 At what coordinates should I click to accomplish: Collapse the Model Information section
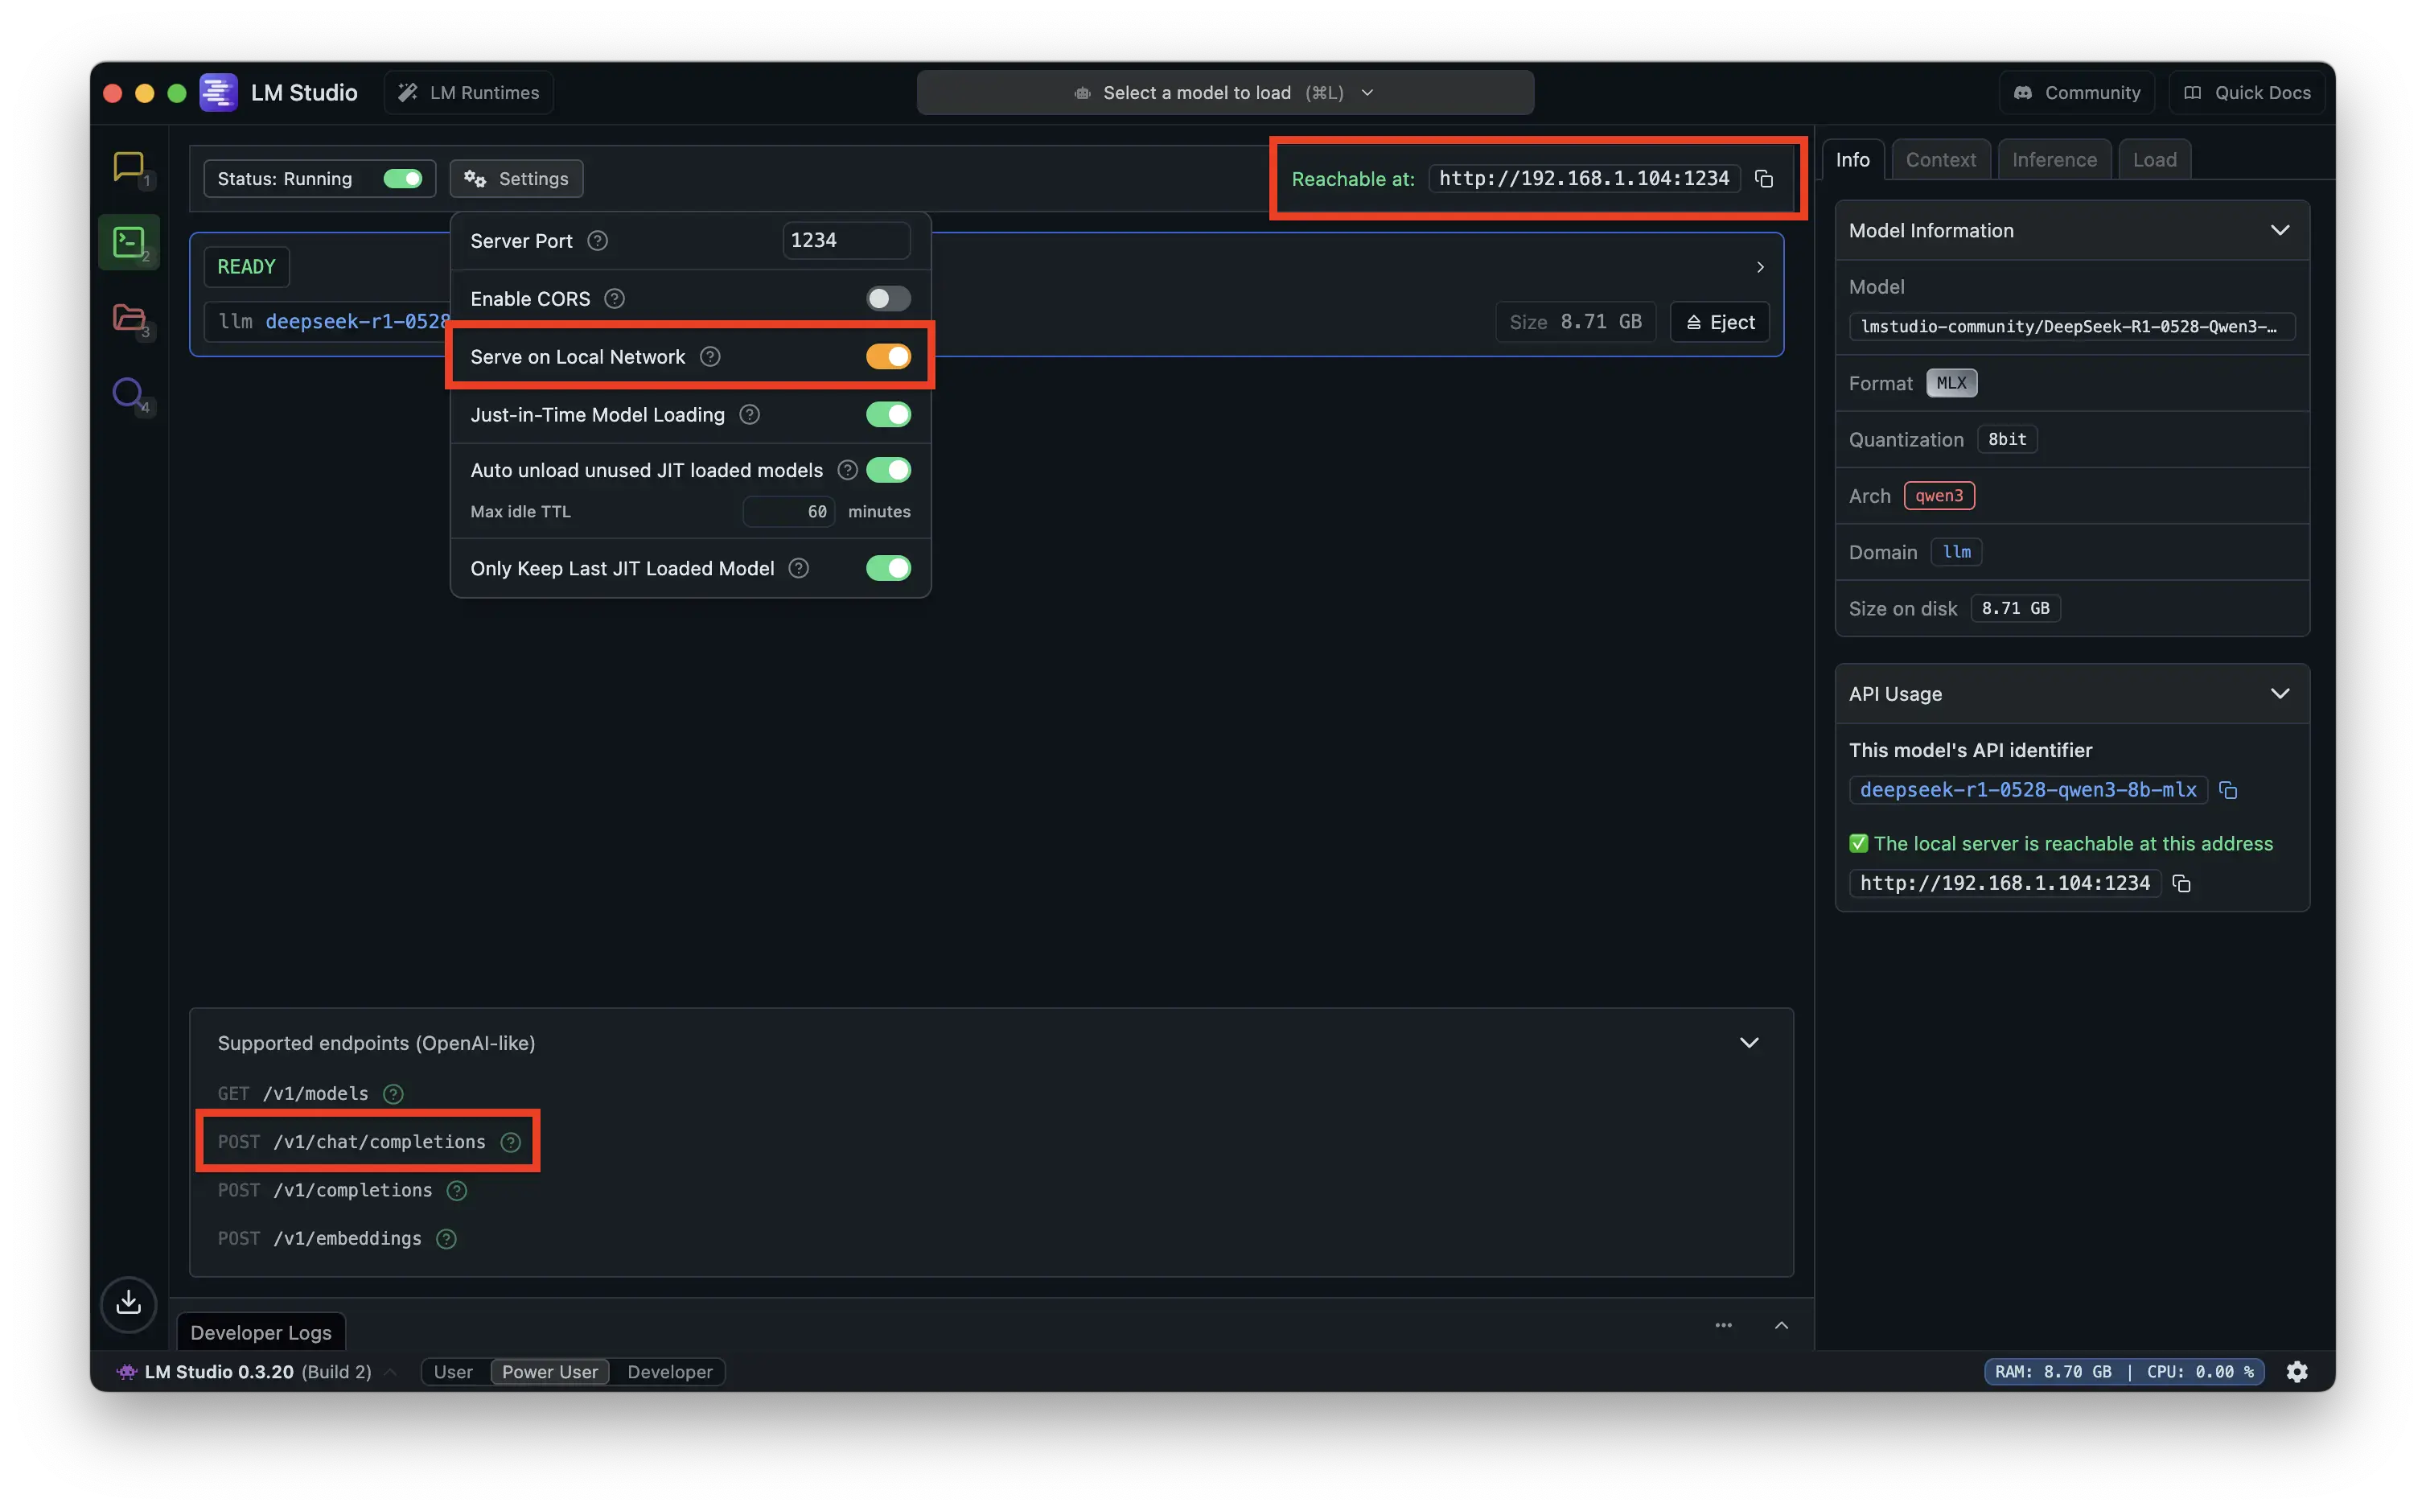pyautogui.click(x=2279, y=231)
